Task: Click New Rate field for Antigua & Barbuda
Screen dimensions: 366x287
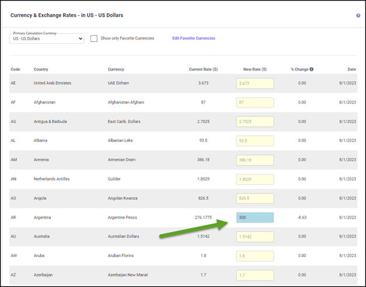Action: (x=255, y=122)
